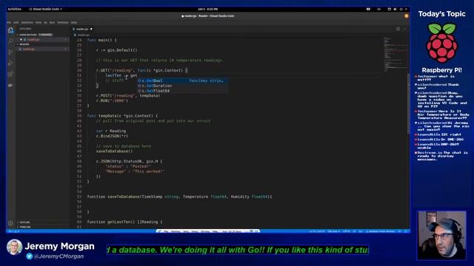Image resolution: width=474 pixels, height=266 pixels.
Task: Open the Go menu
Action: point(45,22)
